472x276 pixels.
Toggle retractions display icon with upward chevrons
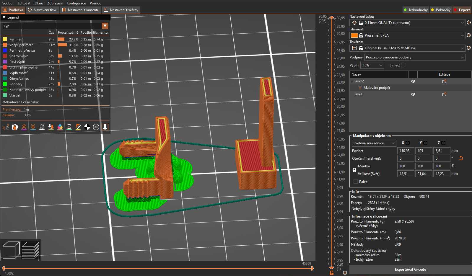pos(24,127)
